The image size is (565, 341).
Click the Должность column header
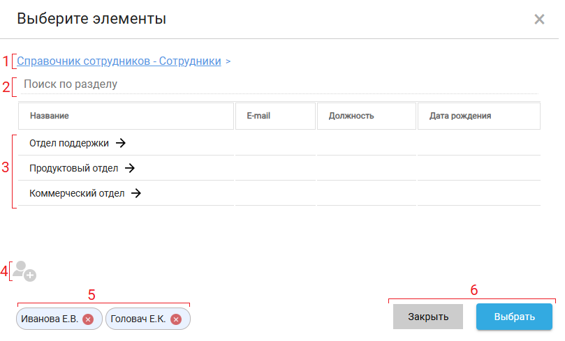352,116
